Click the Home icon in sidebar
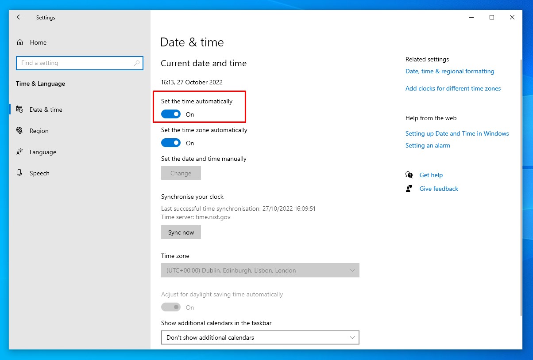Viewport: 533px width, 360px height. [x=19, y=42]
